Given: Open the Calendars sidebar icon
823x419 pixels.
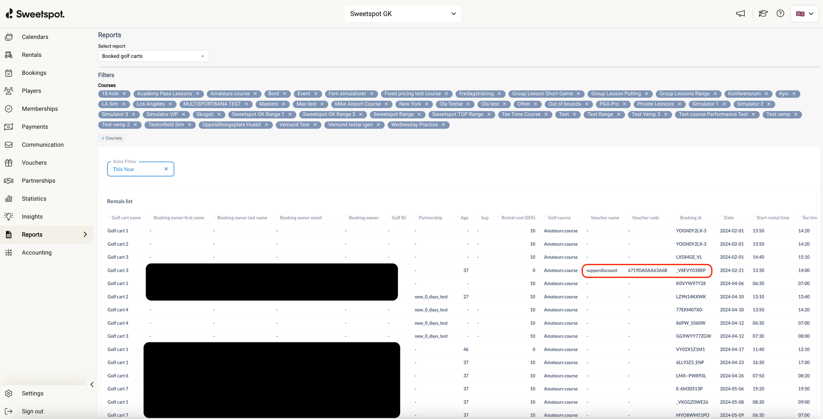Looking at the screenshot, I should click(x=9, y=37).
